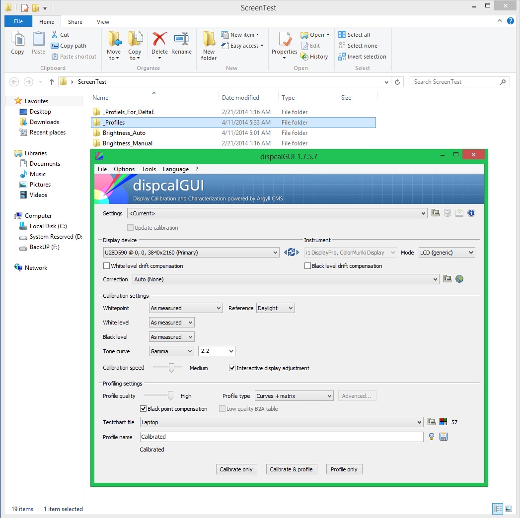
Task: Open dispcalGUI Tools menu
Action: click(x=149, y=169)
